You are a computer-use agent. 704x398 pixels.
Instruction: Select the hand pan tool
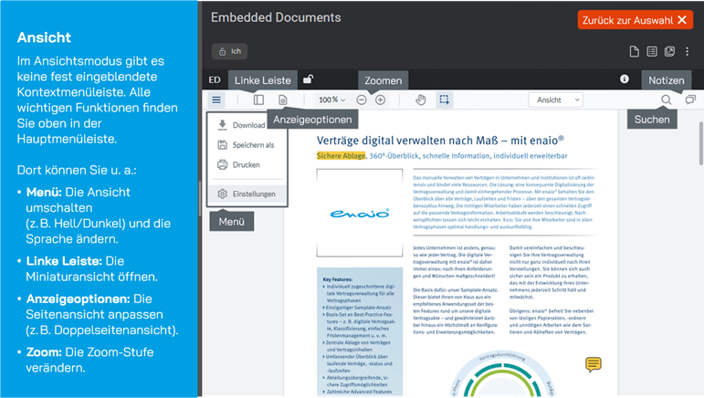tap(420, 99)
